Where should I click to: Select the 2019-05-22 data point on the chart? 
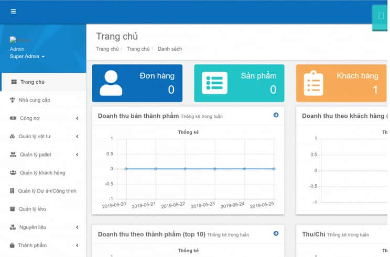[x=185, y=169]
